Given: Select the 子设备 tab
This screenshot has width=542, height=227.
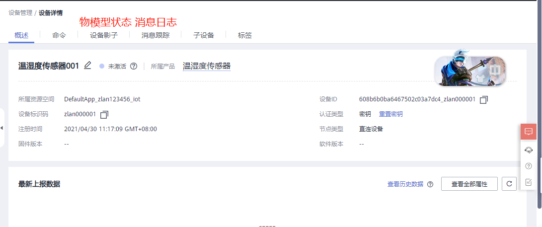Looking at the screenshot, I should pyautogui.click(x=204, y=35).
